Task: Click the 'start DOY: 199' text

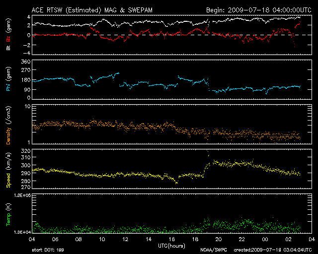Action: point(48,250)
